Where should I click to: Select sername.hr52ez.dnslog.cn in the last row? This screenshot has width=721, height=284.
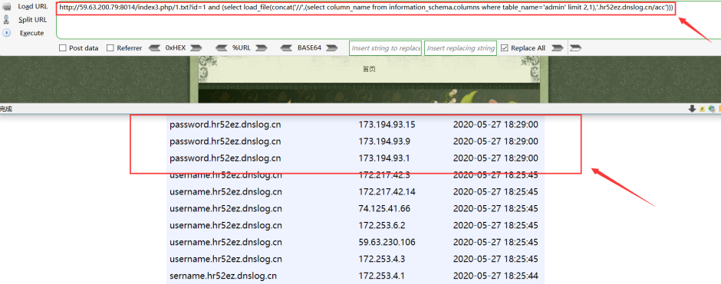pyautogui.click(x=223, y=276)
